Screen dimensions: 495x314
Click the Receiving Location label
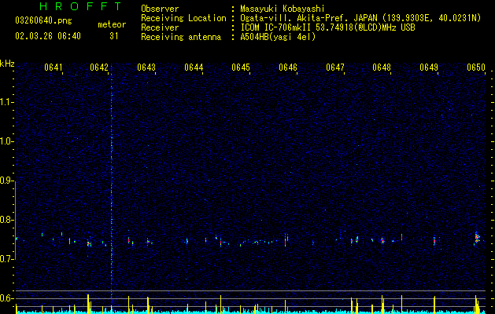pyautogui.click(x=183, y=18)
